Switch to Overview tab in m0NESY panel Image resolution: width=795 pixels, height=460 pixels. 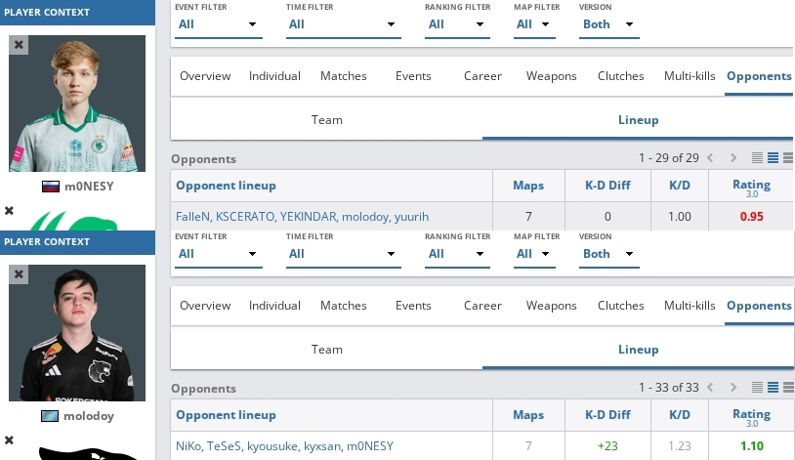pyautogui.click(x=205, y=76)
